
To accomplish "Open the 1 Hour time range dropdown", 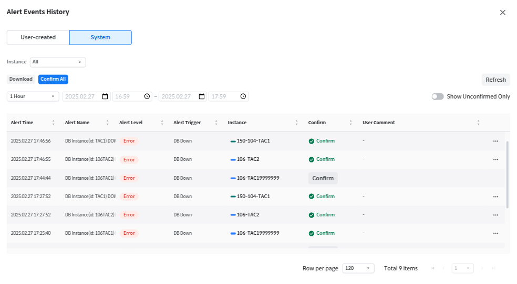I will coord(33,96).
